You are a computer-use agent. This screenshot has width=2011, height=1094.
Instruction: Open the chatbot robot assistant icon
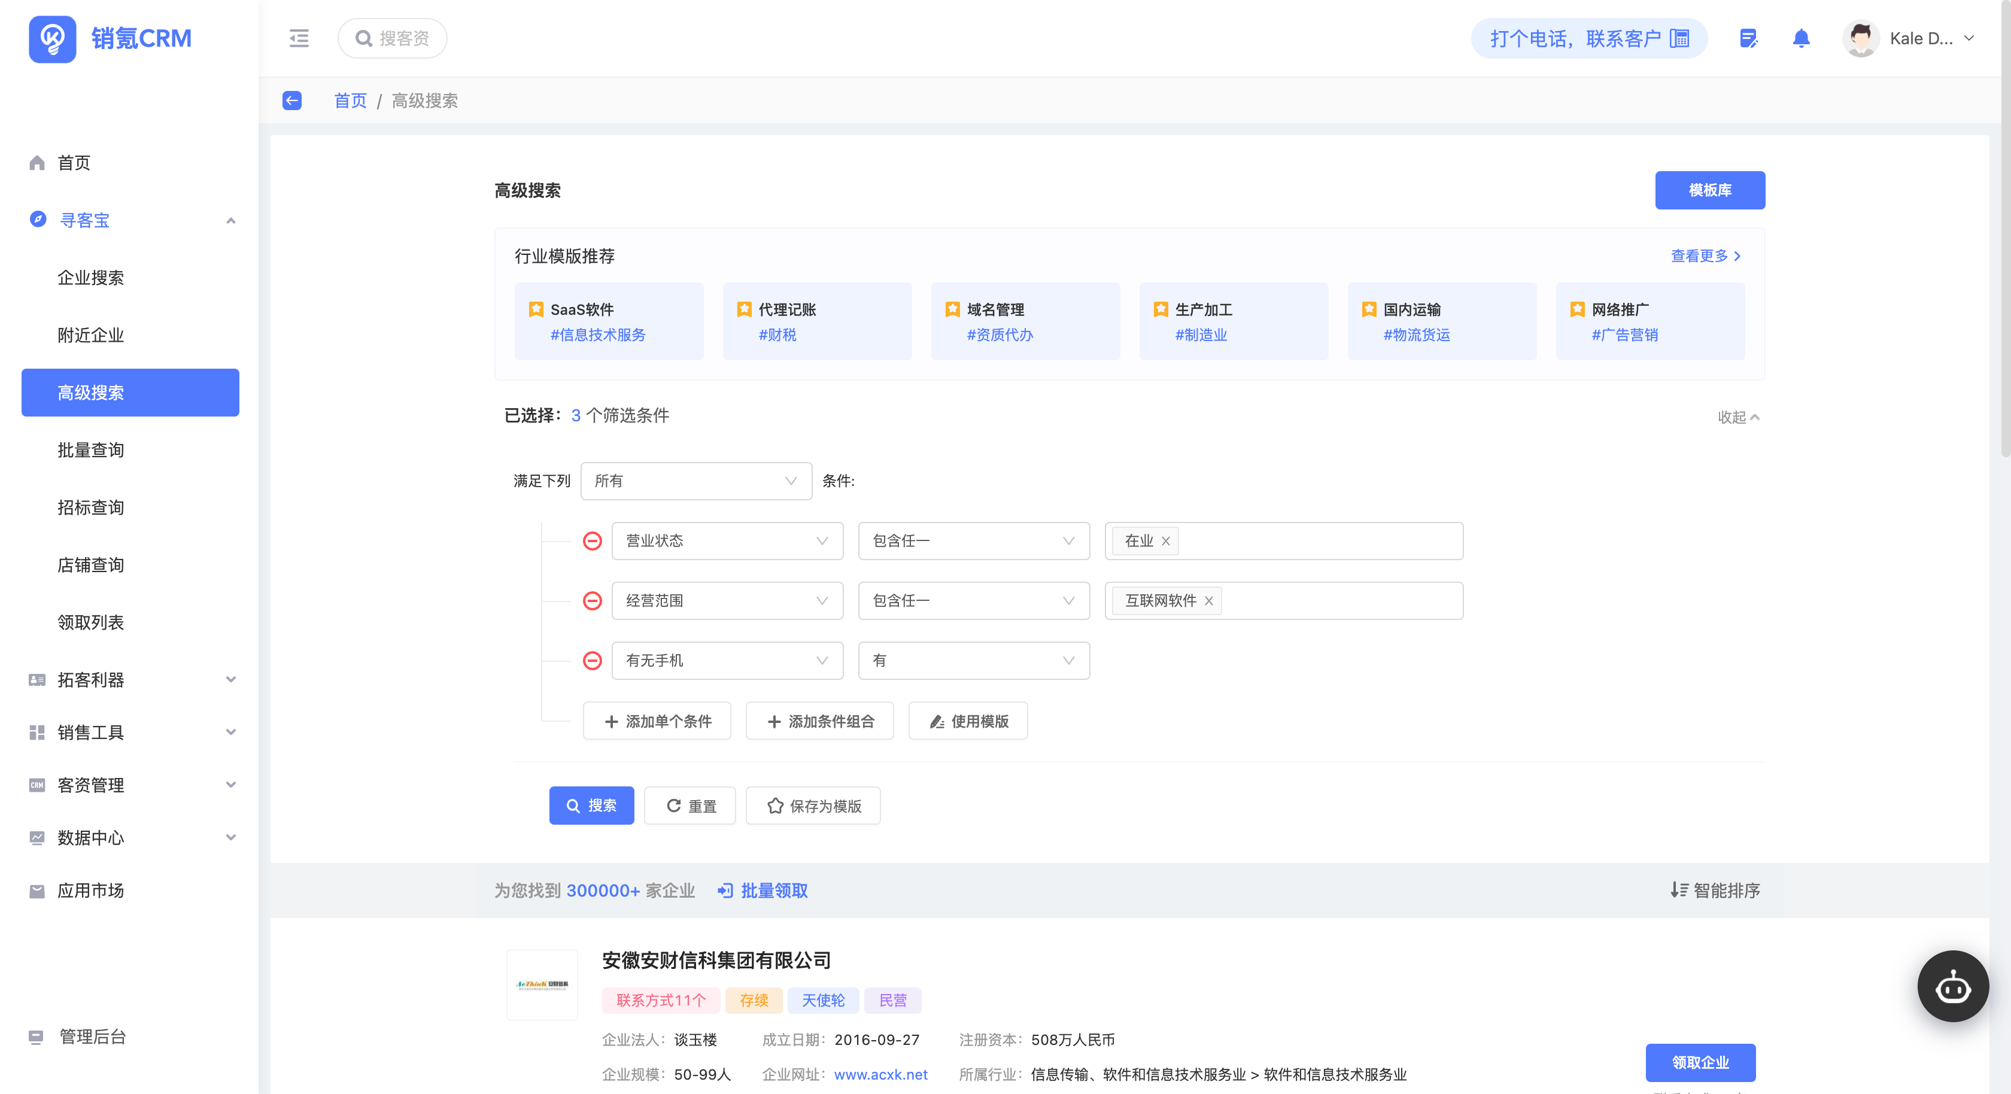tap(1952, 986)
